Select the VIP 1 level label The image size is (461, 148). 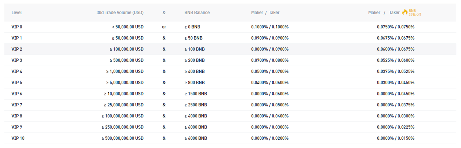tap(17, 38)
